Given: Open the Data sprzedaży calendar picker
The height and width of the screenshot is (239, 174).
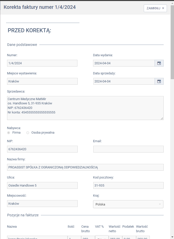Looking at the screenshot, I should pyautogui.click(x=159, y=81).
